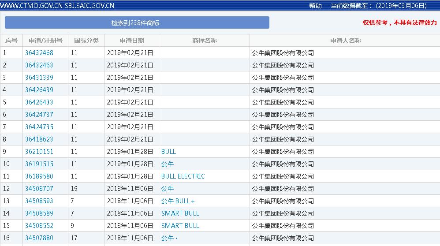Click the applicant name in row 16
The height and width of the screenshot is (246, 440).
tap(283, 238)
